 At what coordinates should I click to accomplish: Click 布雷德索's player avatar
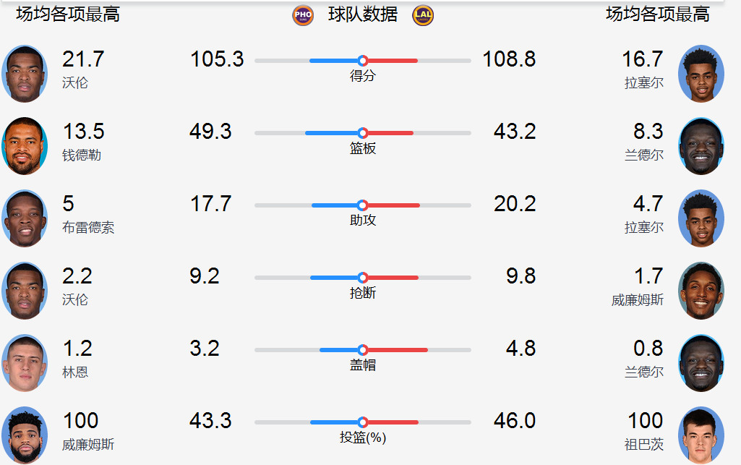(25, 218)
